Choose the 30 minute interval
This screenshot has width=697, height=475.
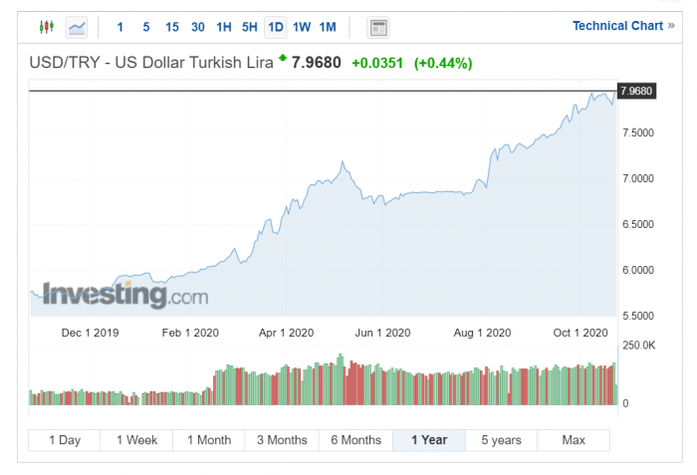(x=198, y=27)
